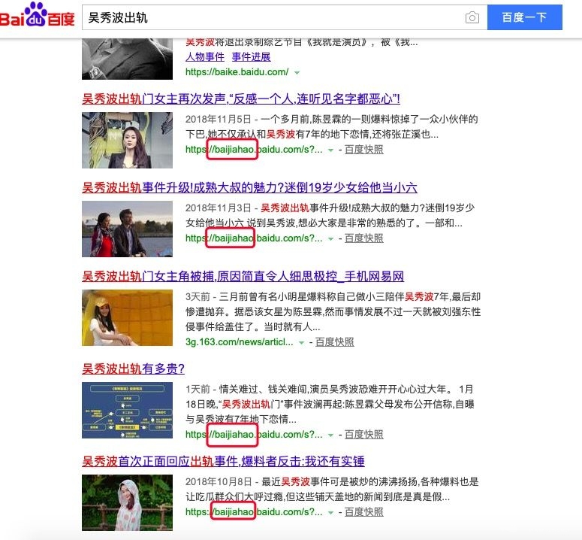Expand arrow beside 1天前 result URL
The width and height of the screenshot is (582, 540).
330,435
